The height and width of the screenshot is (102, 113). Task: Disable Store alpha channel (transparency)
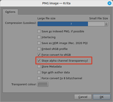pos(39,61)
